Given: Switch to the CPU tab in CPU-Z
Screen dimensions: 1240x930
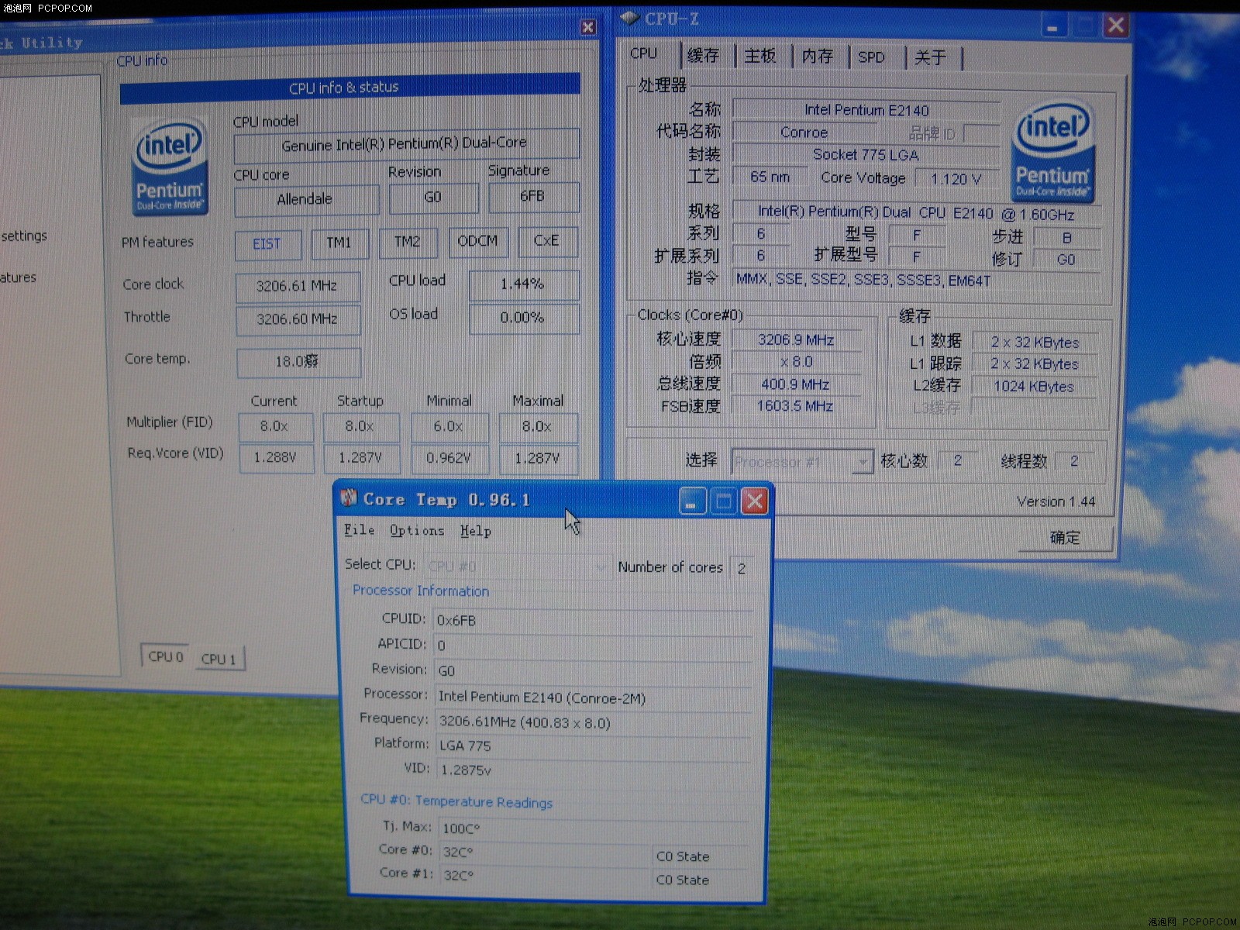Looking at the screenshot, I should tap(644, 53).
